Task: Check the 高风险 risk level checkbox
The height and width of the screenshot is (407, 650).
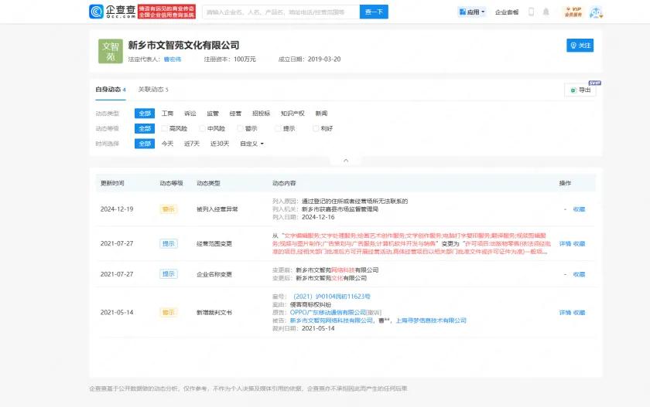Action: click(x=164, y=128)
